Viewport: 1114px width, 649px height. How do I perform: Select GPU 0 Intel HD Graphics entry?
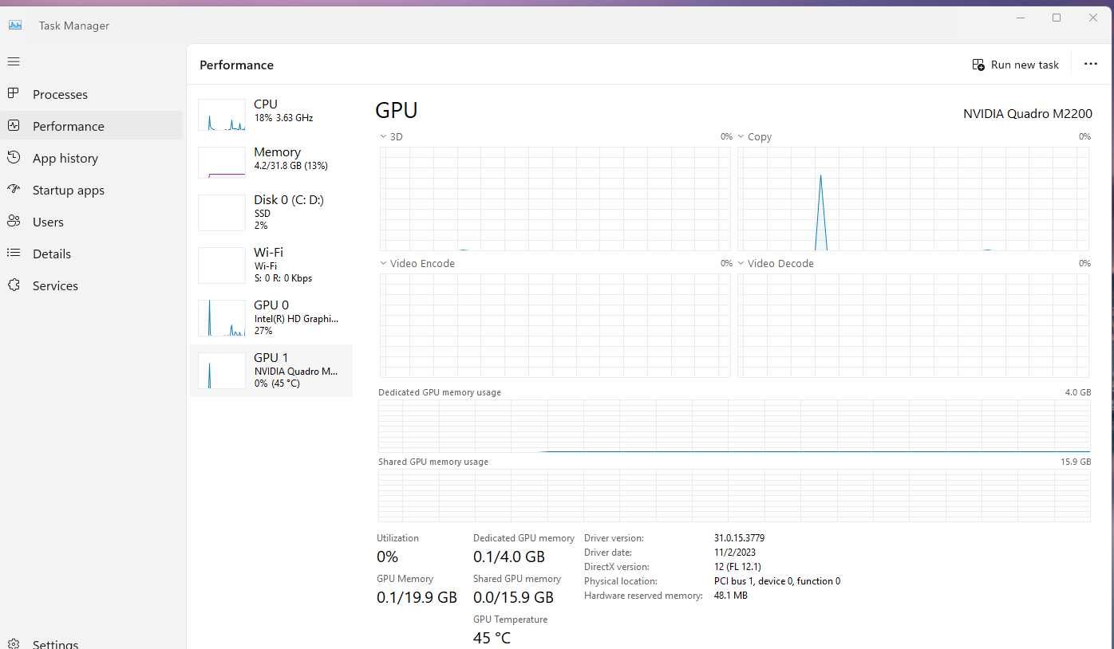(271, 318)
